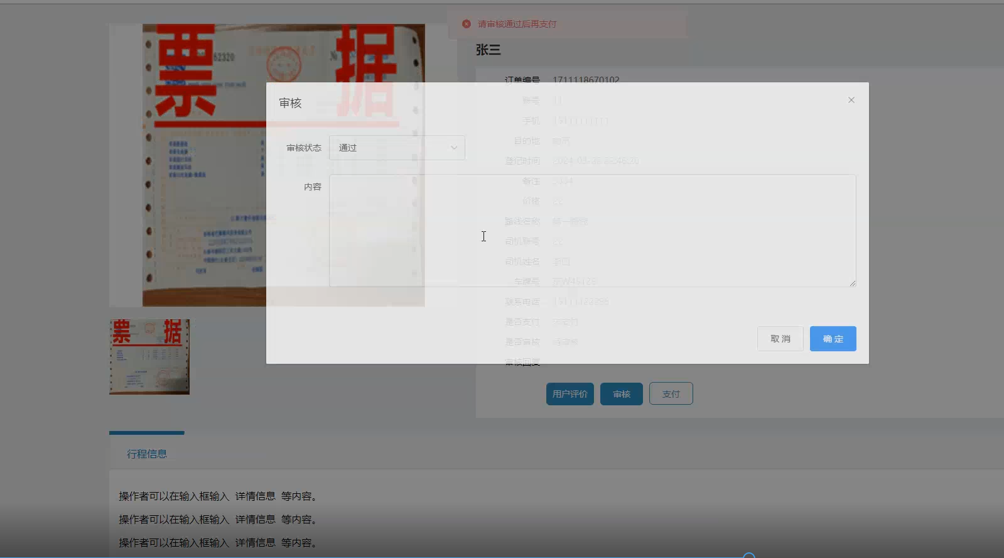Click the 审核 button on the page
Viewport: 1004px width, 558px height.
[622, 394]
